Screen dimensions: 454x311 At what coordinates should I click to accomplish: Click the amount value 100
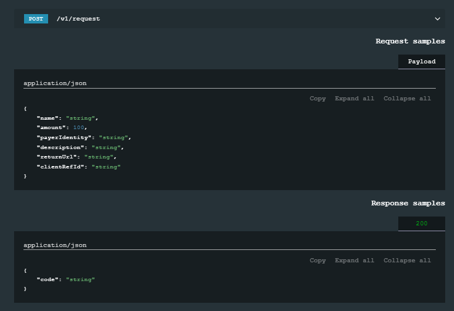(x=79, y=127)
